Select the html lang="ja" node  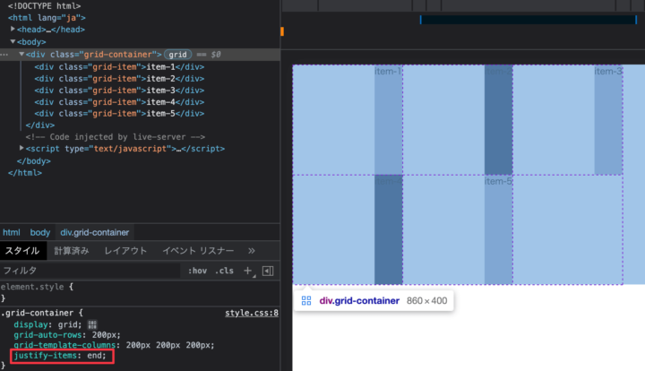pyautogui.click(x=47, y=18)
